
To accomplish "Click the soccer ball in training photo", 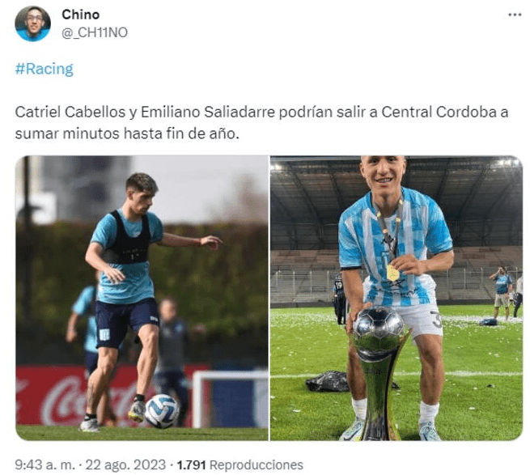I will click(x=162, y=411).
